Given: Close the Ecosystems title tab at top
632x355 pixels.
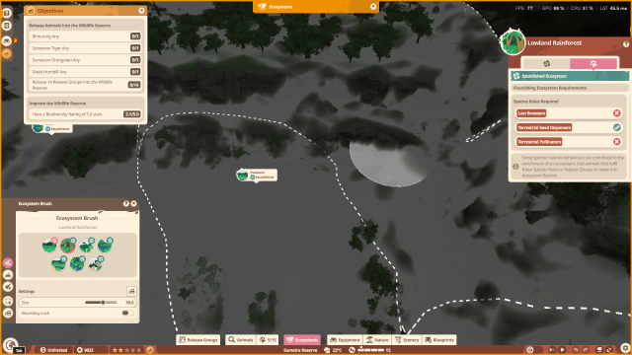Looking at the screenshot, I should pos(373,7).
